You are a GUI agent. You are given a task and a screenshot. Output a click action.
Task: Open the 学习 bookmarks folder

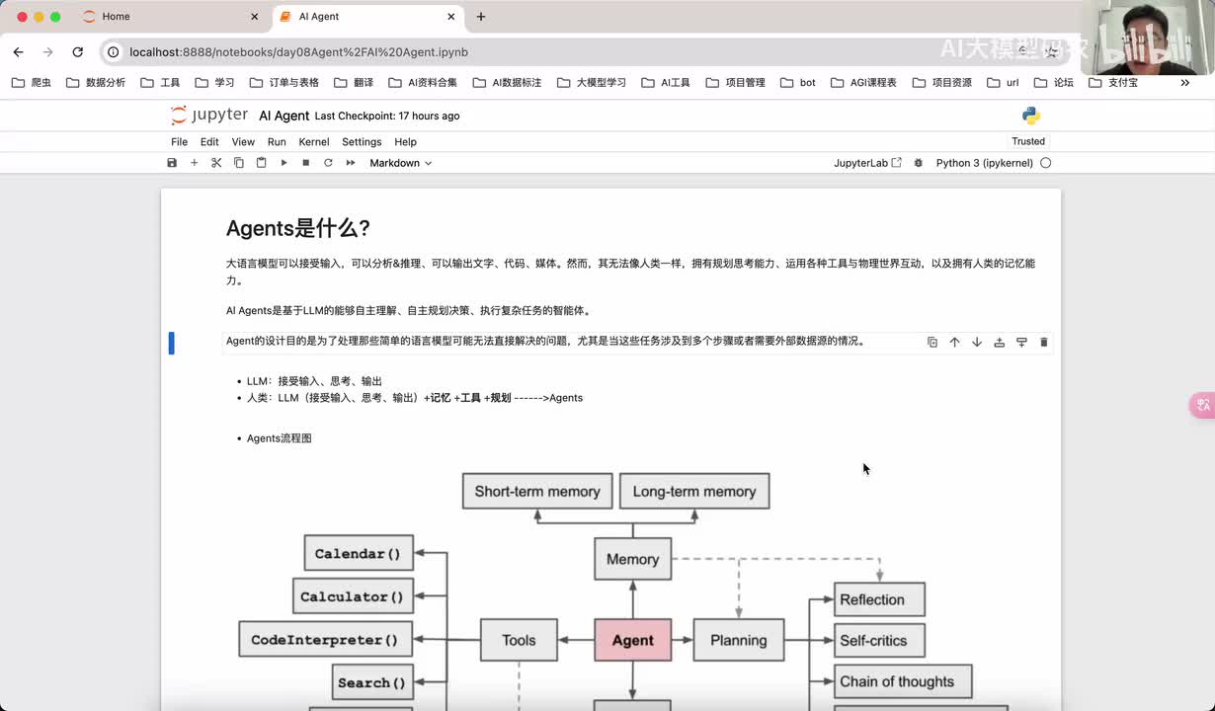(214, 83)
